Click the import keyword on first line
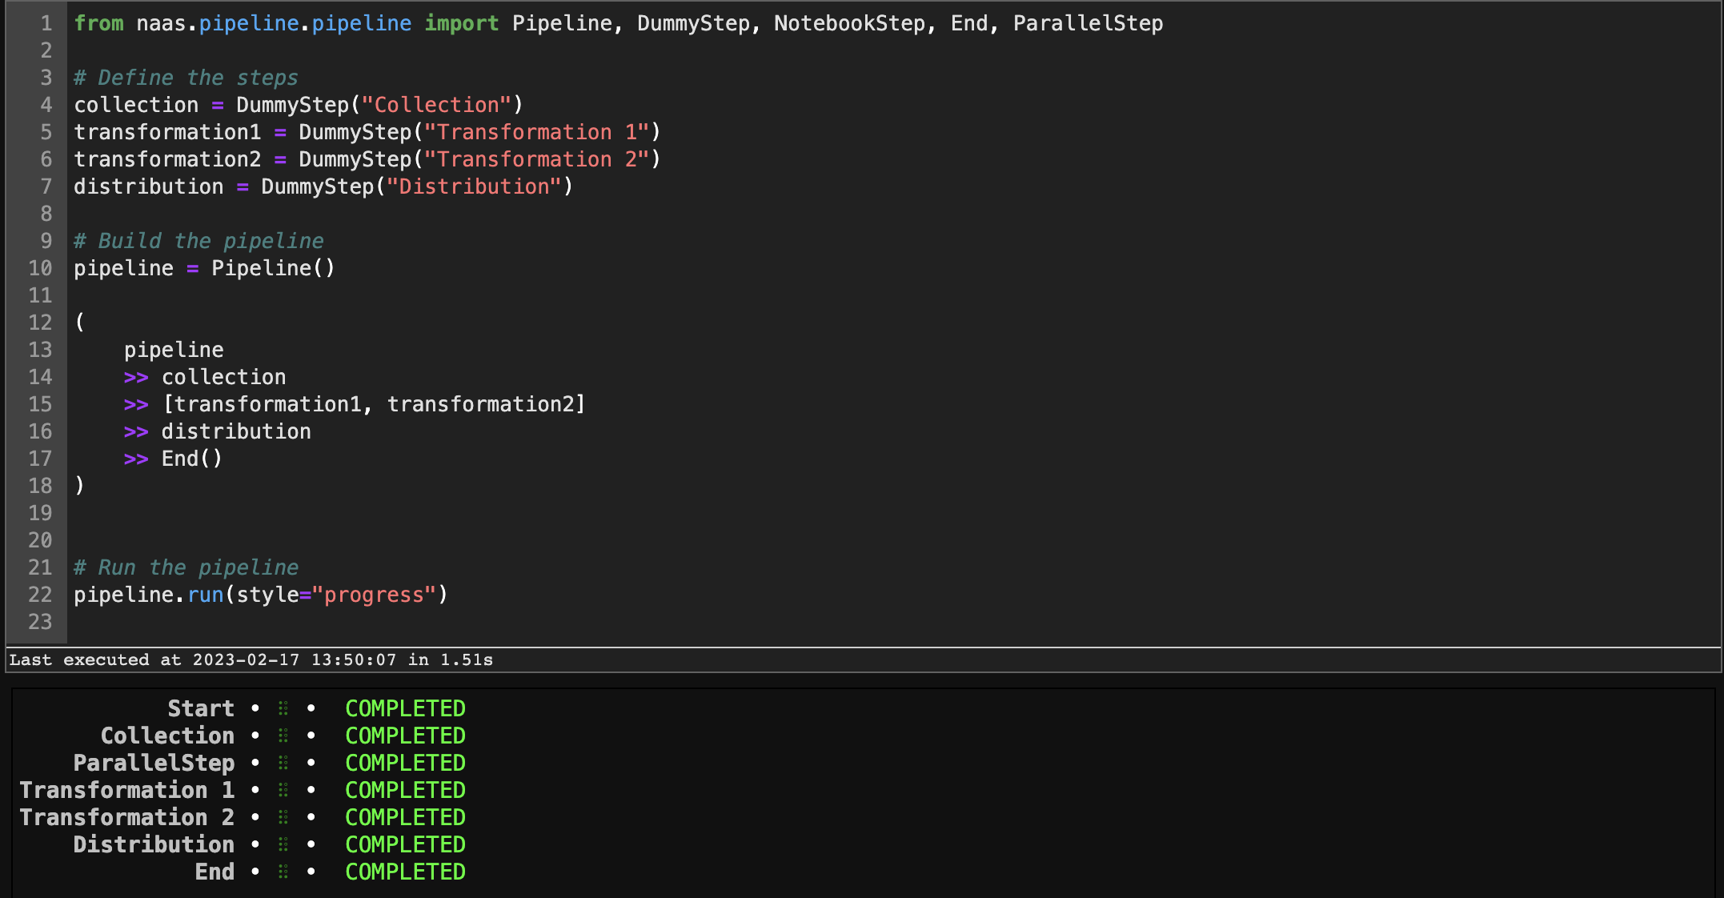The width and height of the screenshot is (1724, 898). [x=461, y=23]
